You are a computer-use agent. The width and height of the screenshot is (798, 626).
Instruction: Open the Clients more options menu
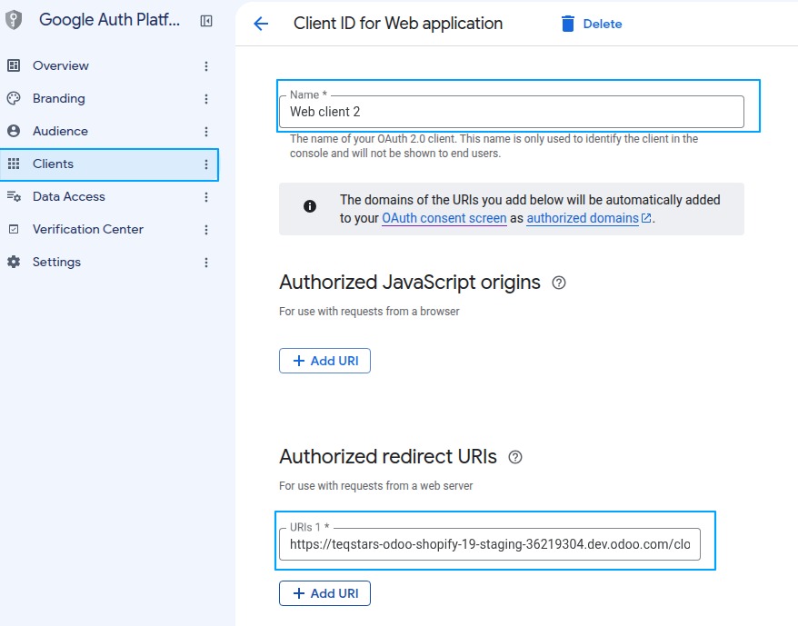206,164
